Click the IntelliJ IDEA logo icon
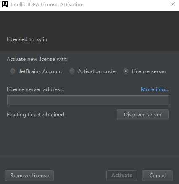 coord(5,4)
